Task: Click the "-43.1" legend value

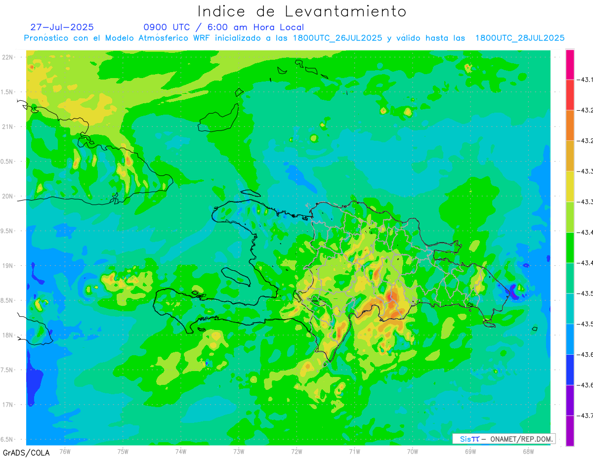Action: click(586, 80)
